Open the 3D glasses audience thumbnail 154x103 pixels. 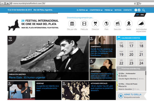(x=76, y=90)
